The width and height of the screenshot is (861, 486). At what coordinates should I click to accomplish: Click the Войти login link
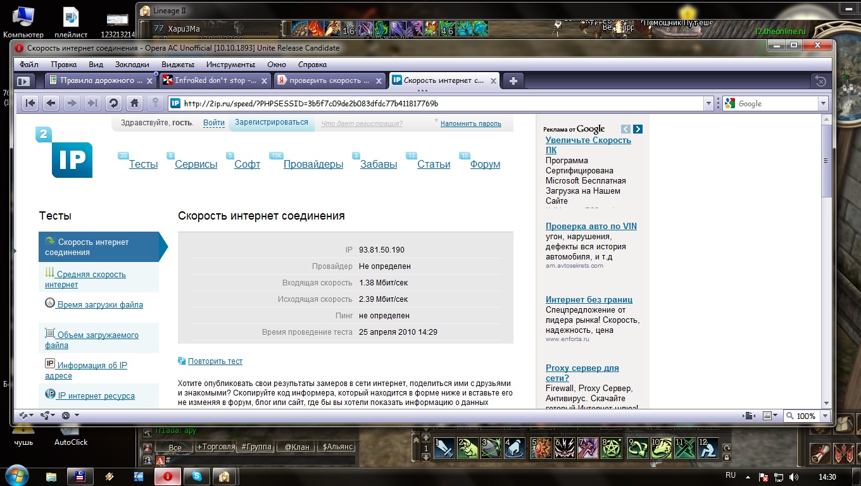[214, 123]
